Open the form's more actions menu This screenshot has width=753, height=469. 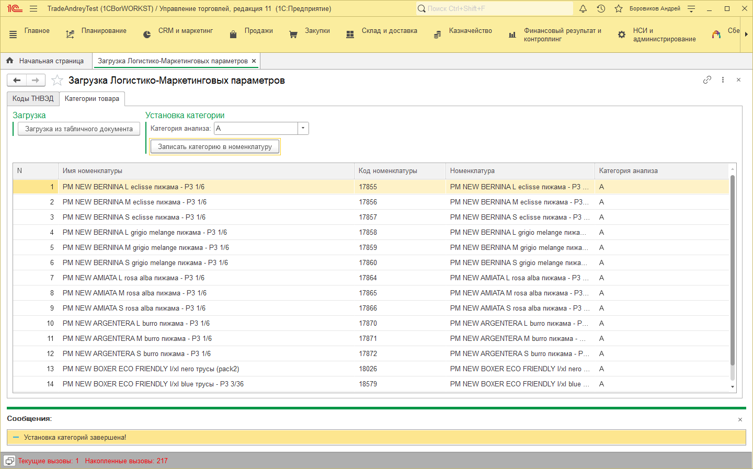(723, 80)
